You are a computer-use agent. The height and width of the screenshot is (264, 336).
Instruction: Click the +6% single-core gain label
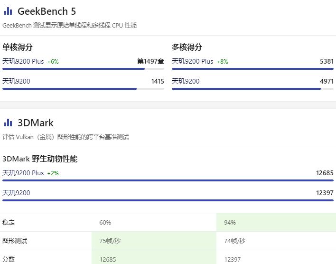coord(53,62)
